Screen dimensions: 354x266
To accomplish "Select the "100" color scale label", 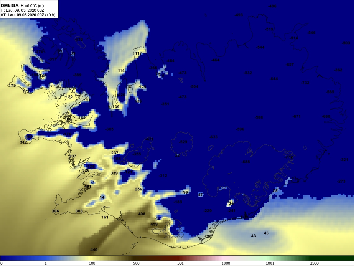I will click(x=92, y=263).
